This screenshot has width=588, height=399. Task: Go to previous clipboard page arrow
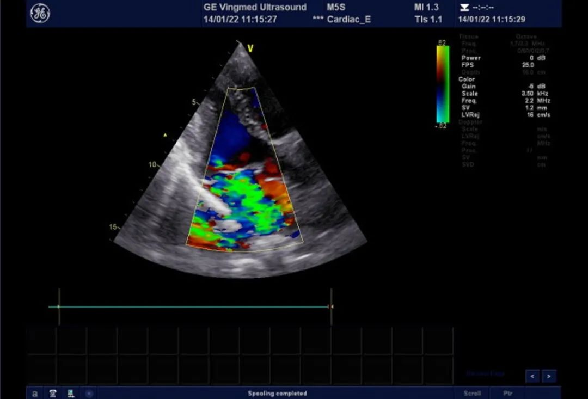coord(532,376)
